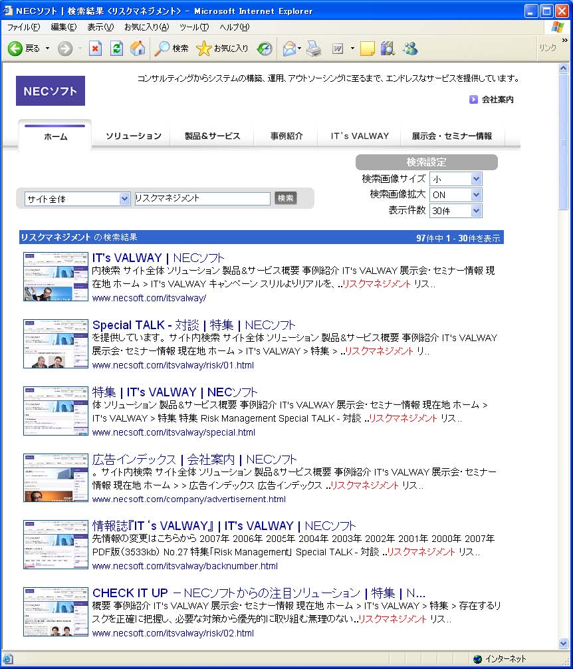Click the arrow icon beside 会社案内
The height and width of the screenshot is (669, 573).
coord(473,99)
